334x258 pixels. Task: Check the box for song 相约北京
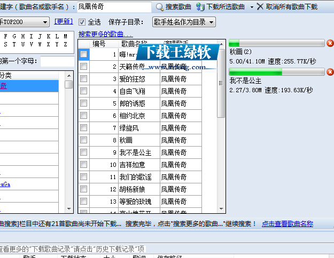point(84,116)
